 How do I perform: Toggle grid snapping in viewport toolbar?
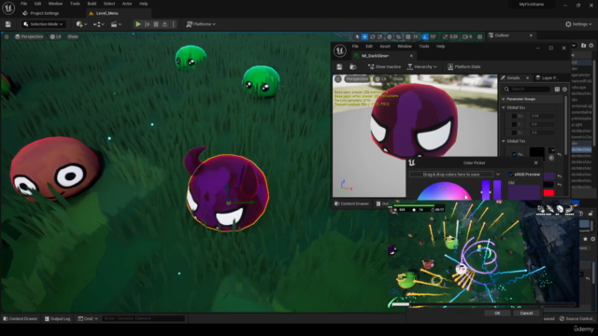pos(408,36)
